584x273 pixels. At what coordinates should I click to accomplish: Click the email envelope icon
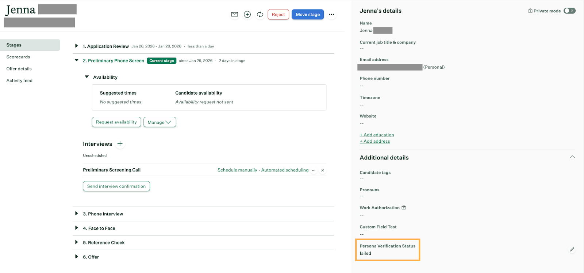[x=234, y=15]
